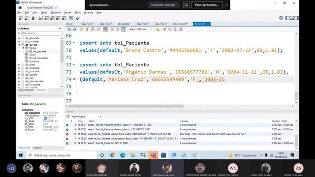Open SQL script file from main toolbar
Viewport: 315px width, 177px height.
[x=27, y=18]
